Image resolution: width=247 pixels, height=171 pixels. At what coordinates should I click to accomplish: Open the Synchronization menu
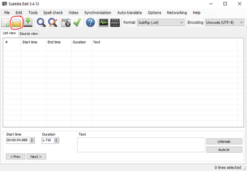[98, 13]
